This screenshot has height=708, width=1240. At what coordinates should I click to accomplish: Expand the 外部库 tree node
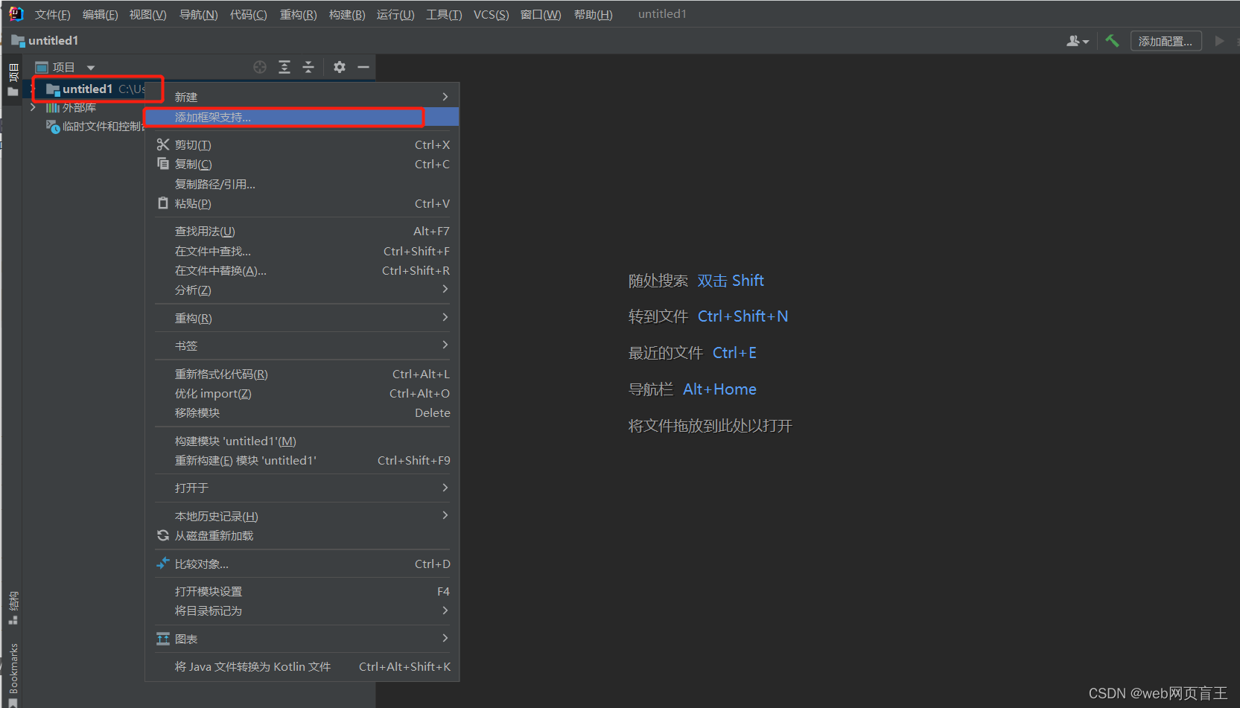coord(33,108)
